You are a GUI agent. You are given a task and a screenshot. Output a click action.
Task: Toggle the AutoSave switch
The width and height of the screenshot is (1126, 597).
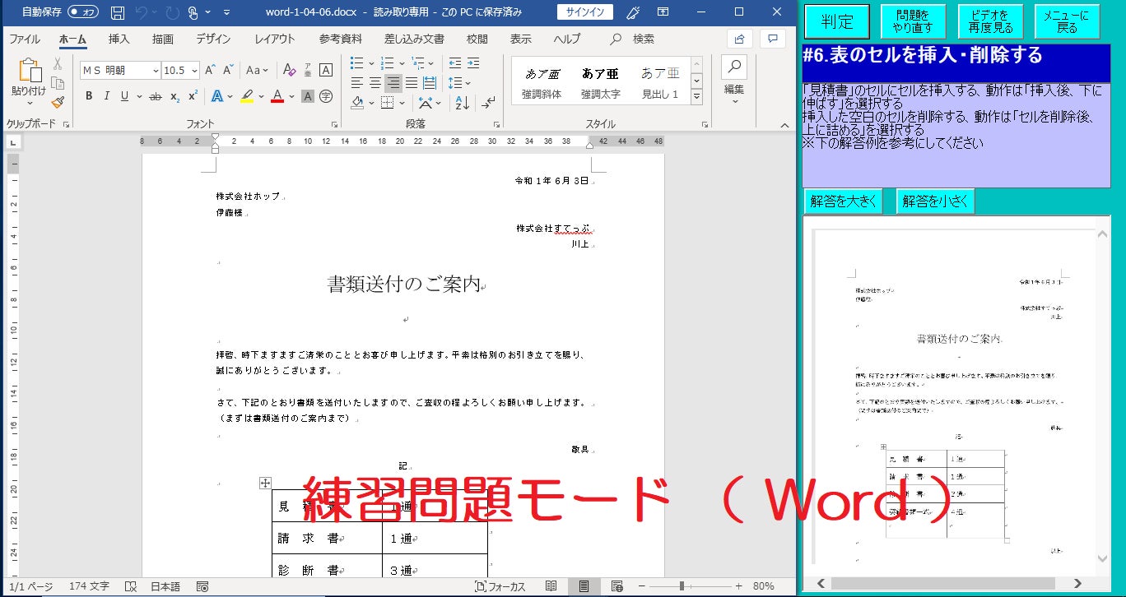point(83,12)
